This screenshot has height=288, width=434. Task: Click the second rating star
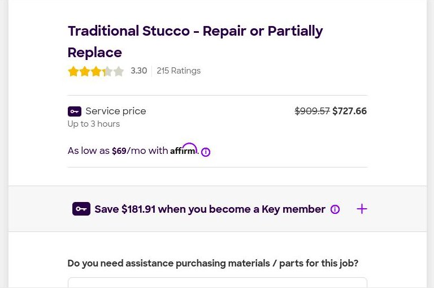tap(84, 71)
